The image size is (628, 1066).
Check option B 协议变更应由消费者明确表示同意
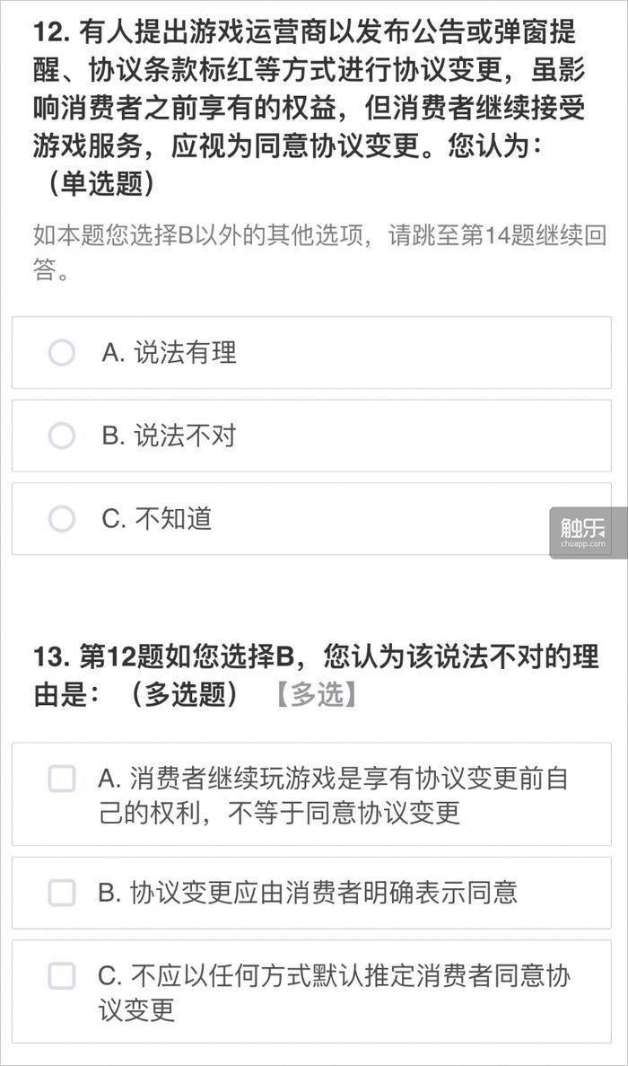(63, 893)
